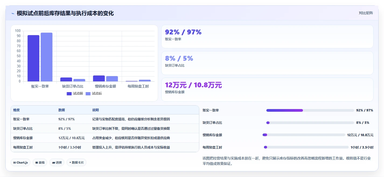Viewport: 384px width, 177px height.
Task: Click the 账实一致率 试点前 bar in chart
Action: 33,58
